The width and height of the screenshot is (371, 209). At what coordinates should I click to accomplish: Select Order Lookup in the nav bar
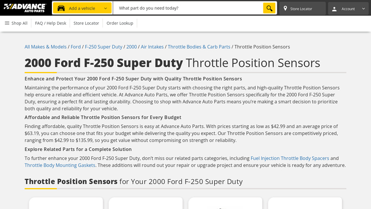(120, 23)
